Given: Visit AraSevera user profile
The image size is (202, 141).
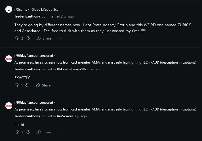Looking at the screenshot, I should click(65, 116).
